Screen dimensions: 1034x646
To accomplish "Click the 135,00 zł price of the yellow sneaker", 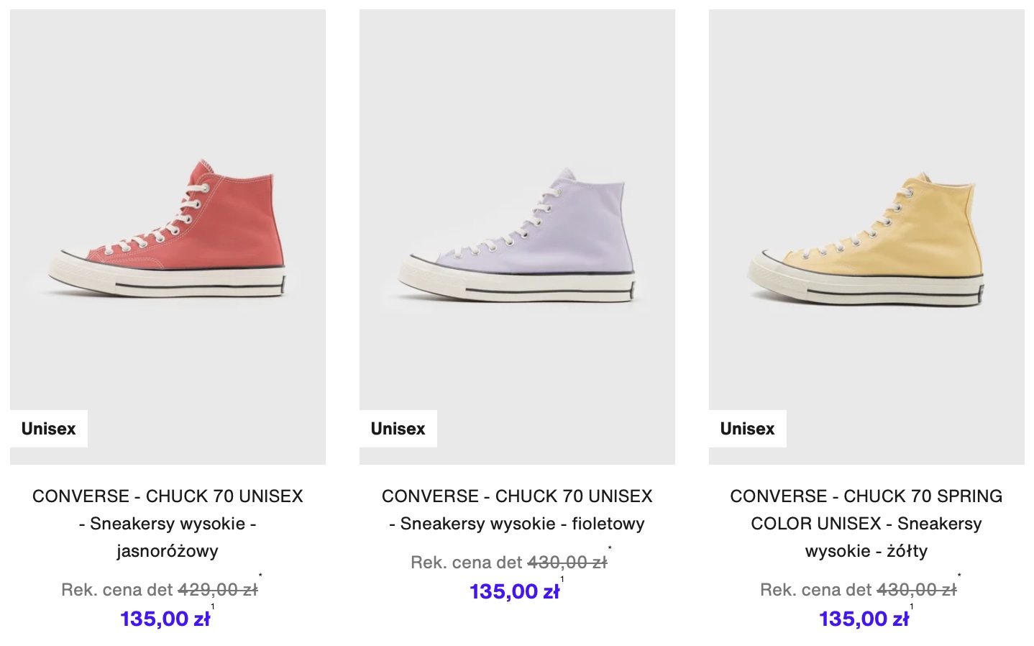I will click(864, 619).
